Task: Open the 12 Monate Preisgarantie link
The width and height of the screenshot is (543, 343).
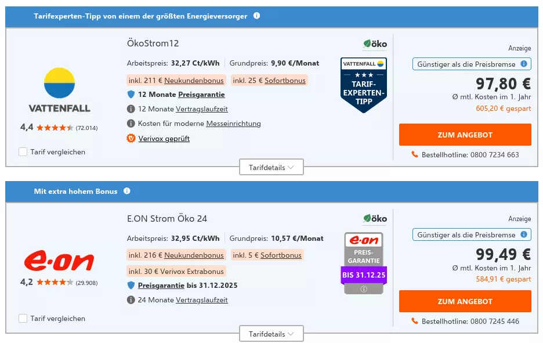Action: coord(201,94)
